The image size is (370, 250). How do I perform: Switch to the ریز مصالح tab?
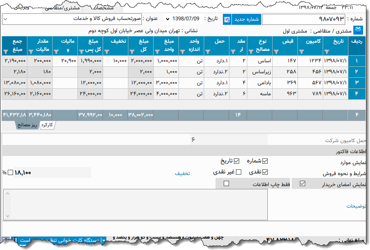pyautogui.click(x=27, y=125)
